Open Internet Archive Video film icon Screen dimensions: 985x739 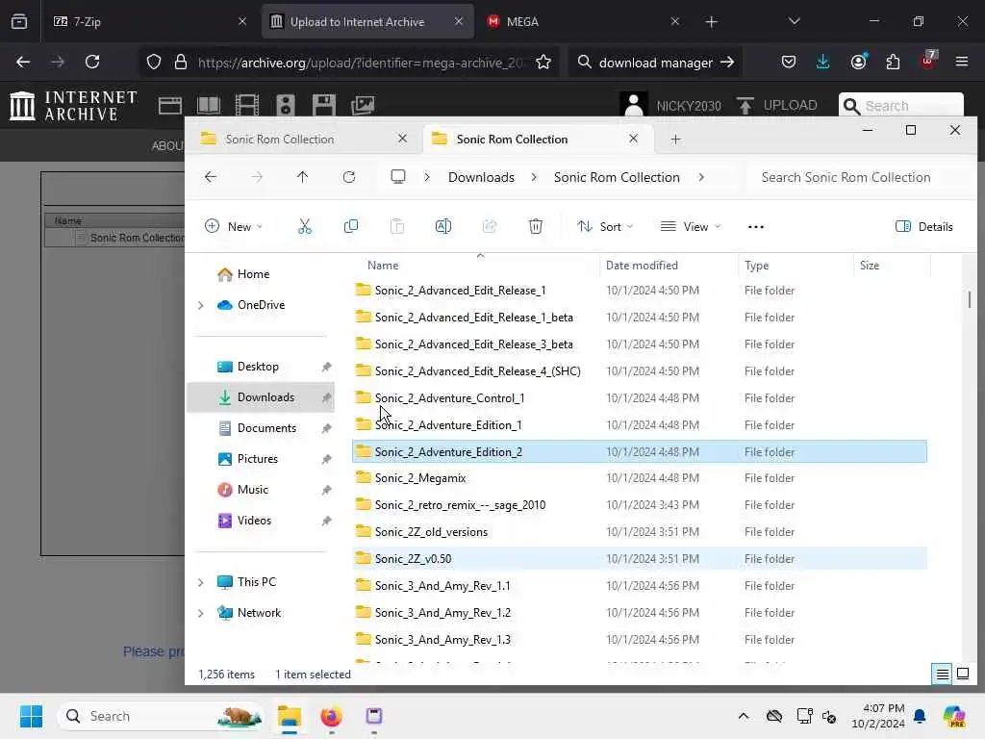pos(247,105)
